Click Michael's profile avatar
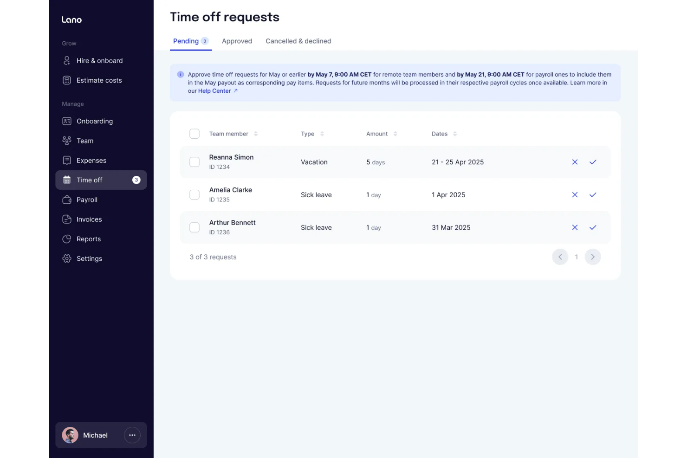Image resolution: width=687 pixels, height=458 pixels. (x=70, y=435)
